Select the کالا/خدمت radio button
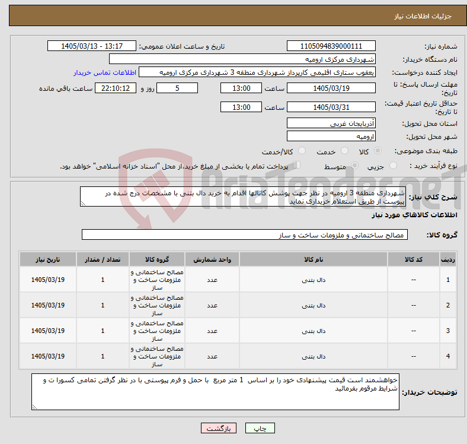The height and width of the screenshot is (444, 467). 302,151
